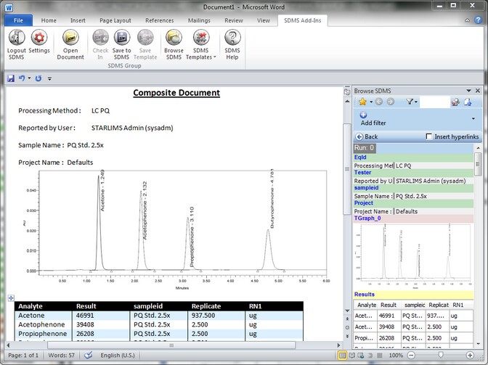Enable the Insert hyperlinks checkbox
The height and width of the screenshot is (365, 488).
(x=429, y=136)
